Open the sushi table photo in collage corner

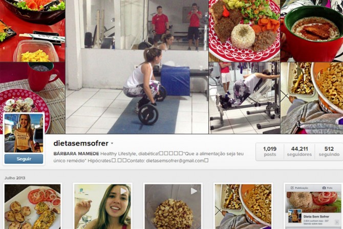pos(32,31)
